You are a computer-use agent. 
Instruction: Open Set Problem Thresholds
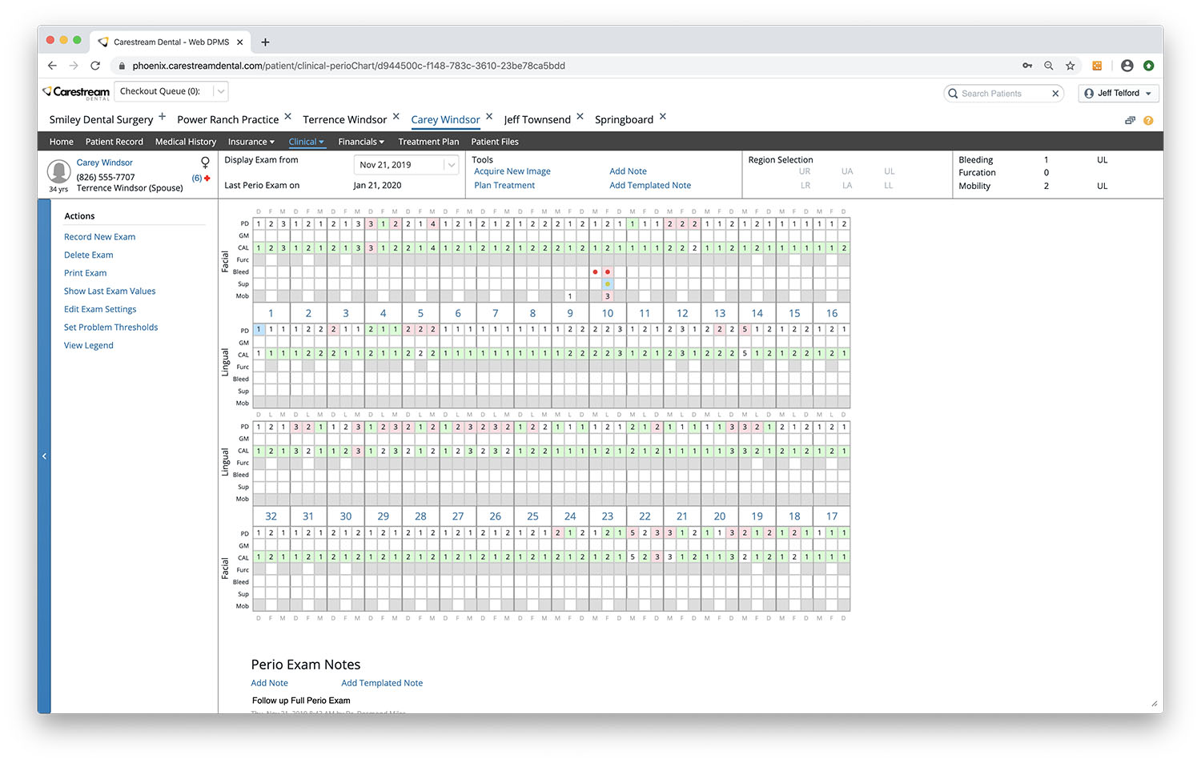[110, 327]
